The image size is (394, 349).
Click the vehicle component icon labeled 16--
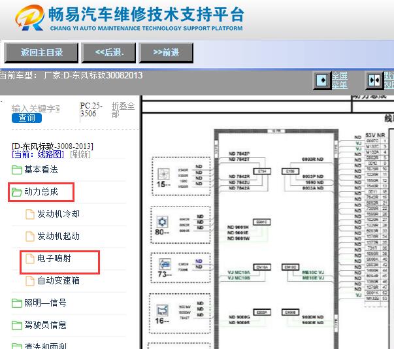click(x=162, y=310)
